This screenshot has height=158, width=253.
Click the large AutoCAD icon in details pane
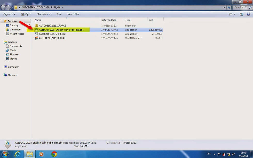click(x=8, y=144)
